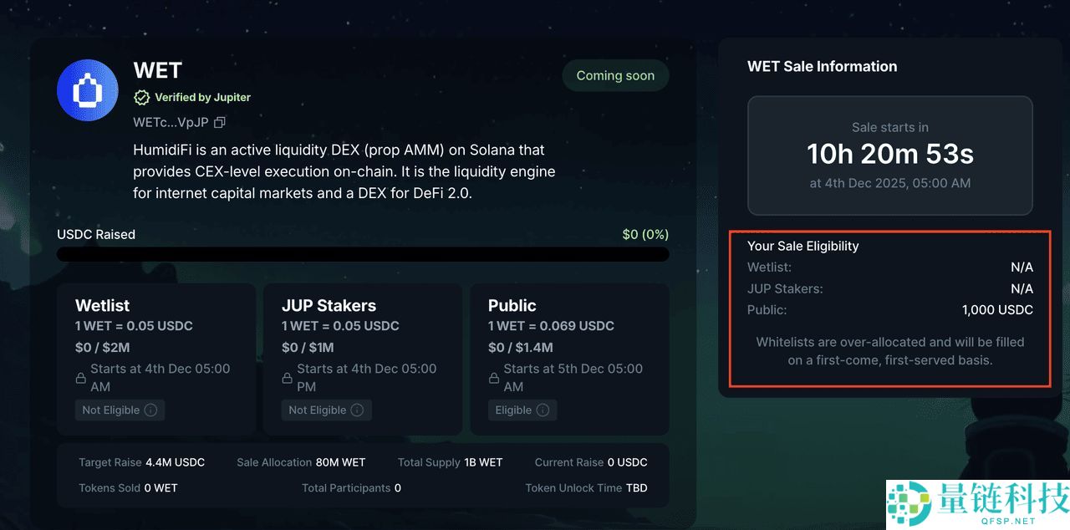Screen dimensions: 1070x530
Task: Click the sale countdown timer box
Action: tap(889, 155)
